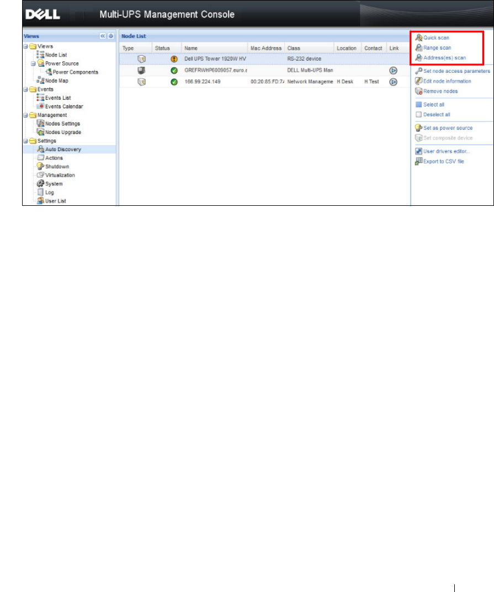Image resolution: width=494 pixels, height=592 pixels.
Task: Click the Address(es) scan icon
Action: [x=418, y=58]
